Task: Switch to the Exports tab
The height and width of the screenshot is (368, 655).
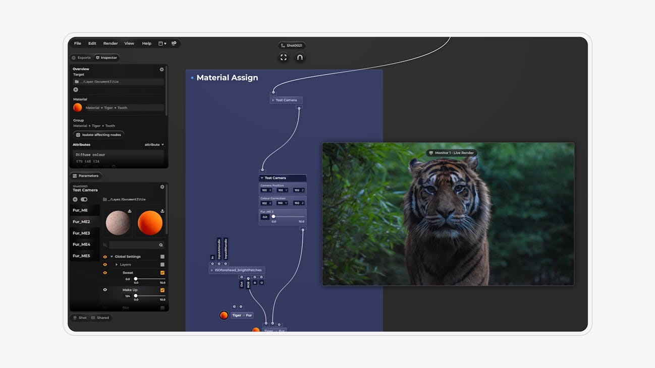Action: click(x=81, y=58)
